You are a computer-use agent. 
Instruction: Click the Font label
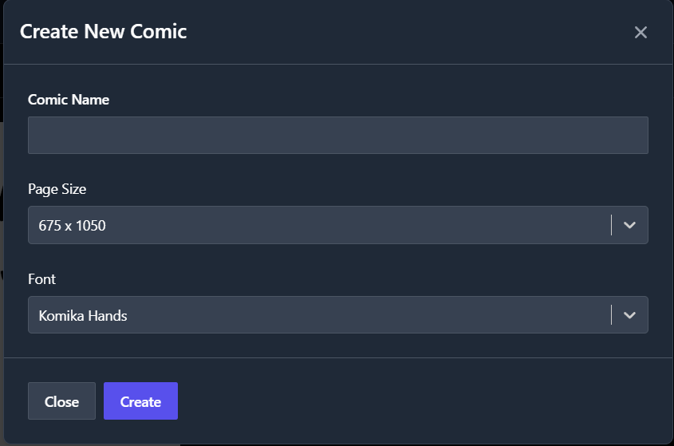tap(41, 279)
